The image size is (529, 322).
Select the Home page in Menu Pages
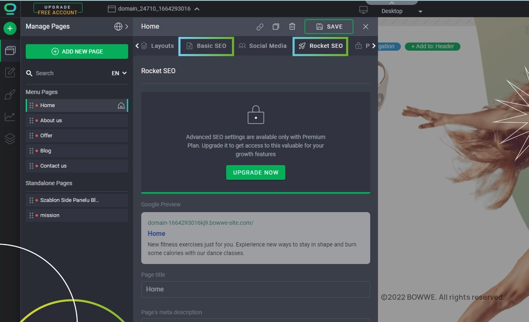(x=77, y=105)
